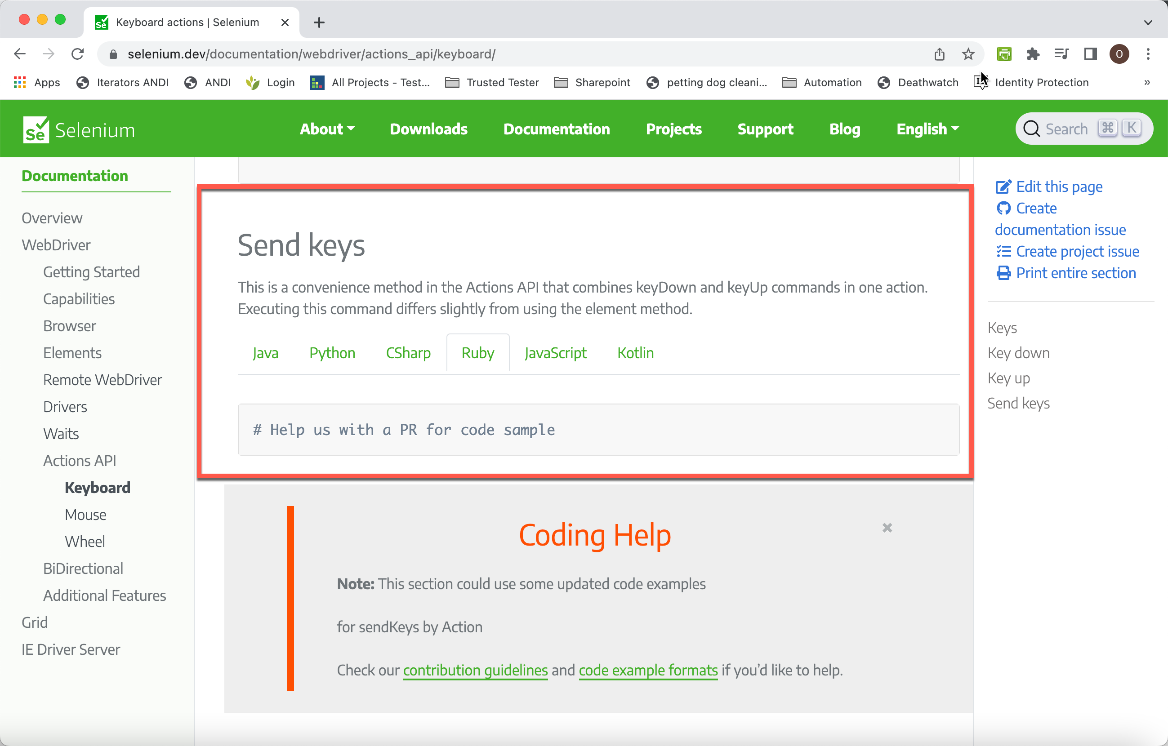Viewport: 1168px width, 746px height.
Task: Click the printer icon for Print entire section
Action: 1003,273
